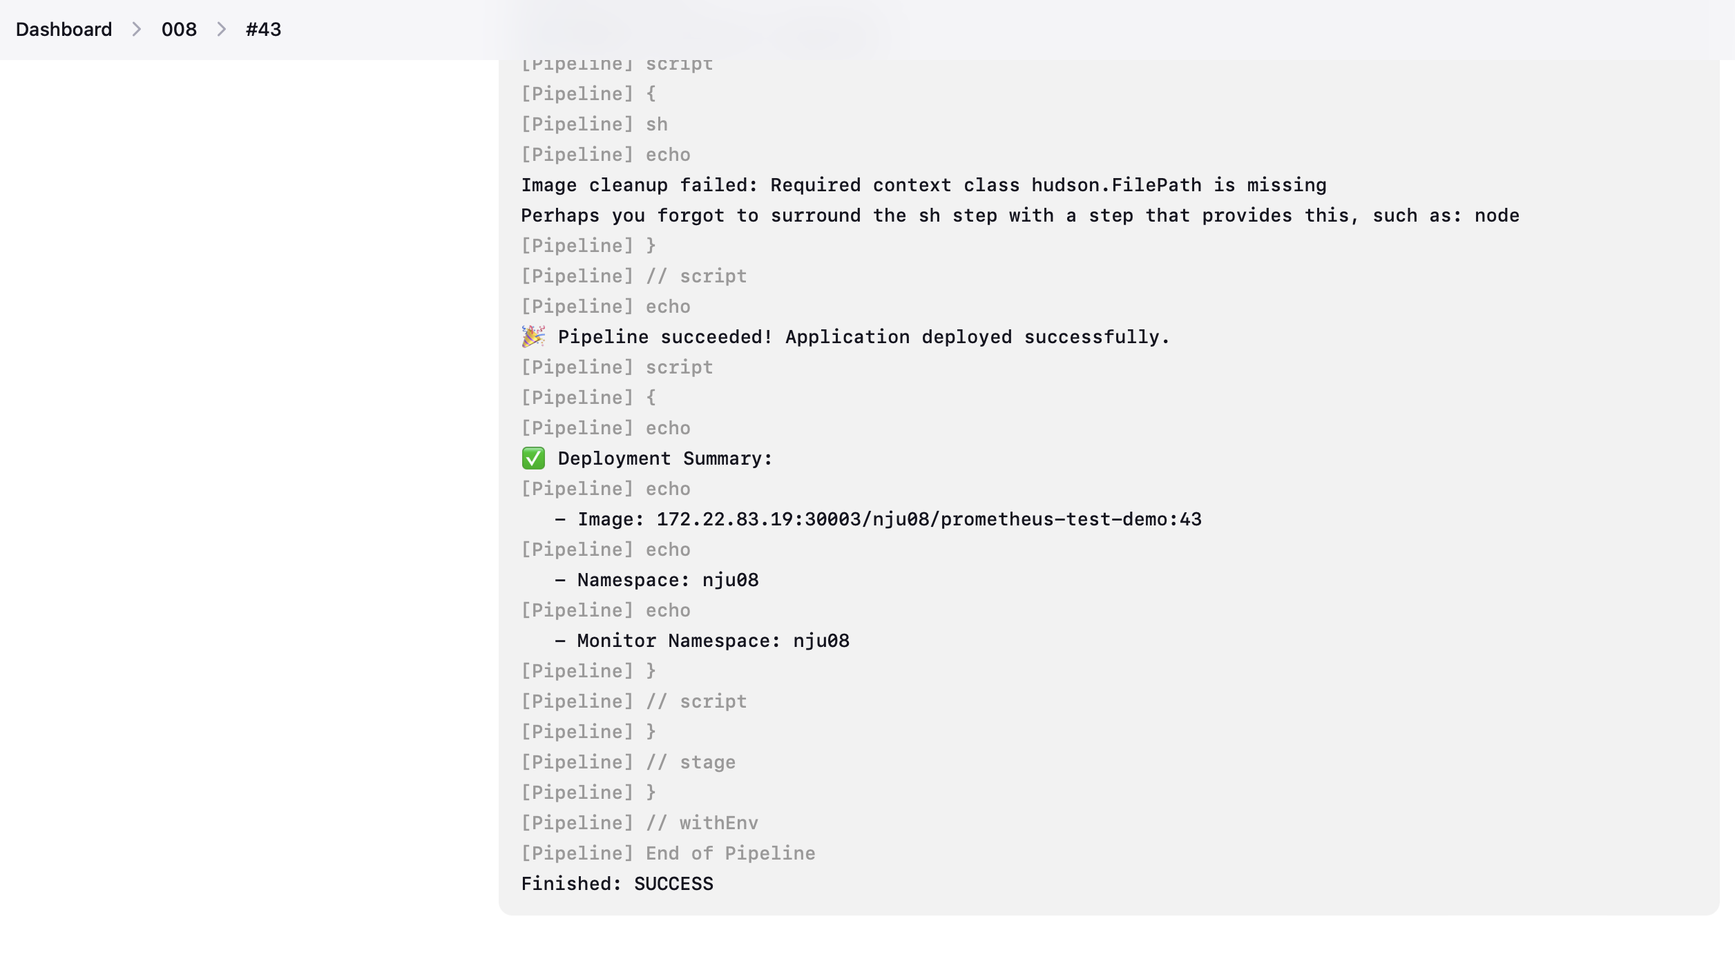
Task: Click the '[Pipeline] // withEnv' line
Action: coord(640,823)
